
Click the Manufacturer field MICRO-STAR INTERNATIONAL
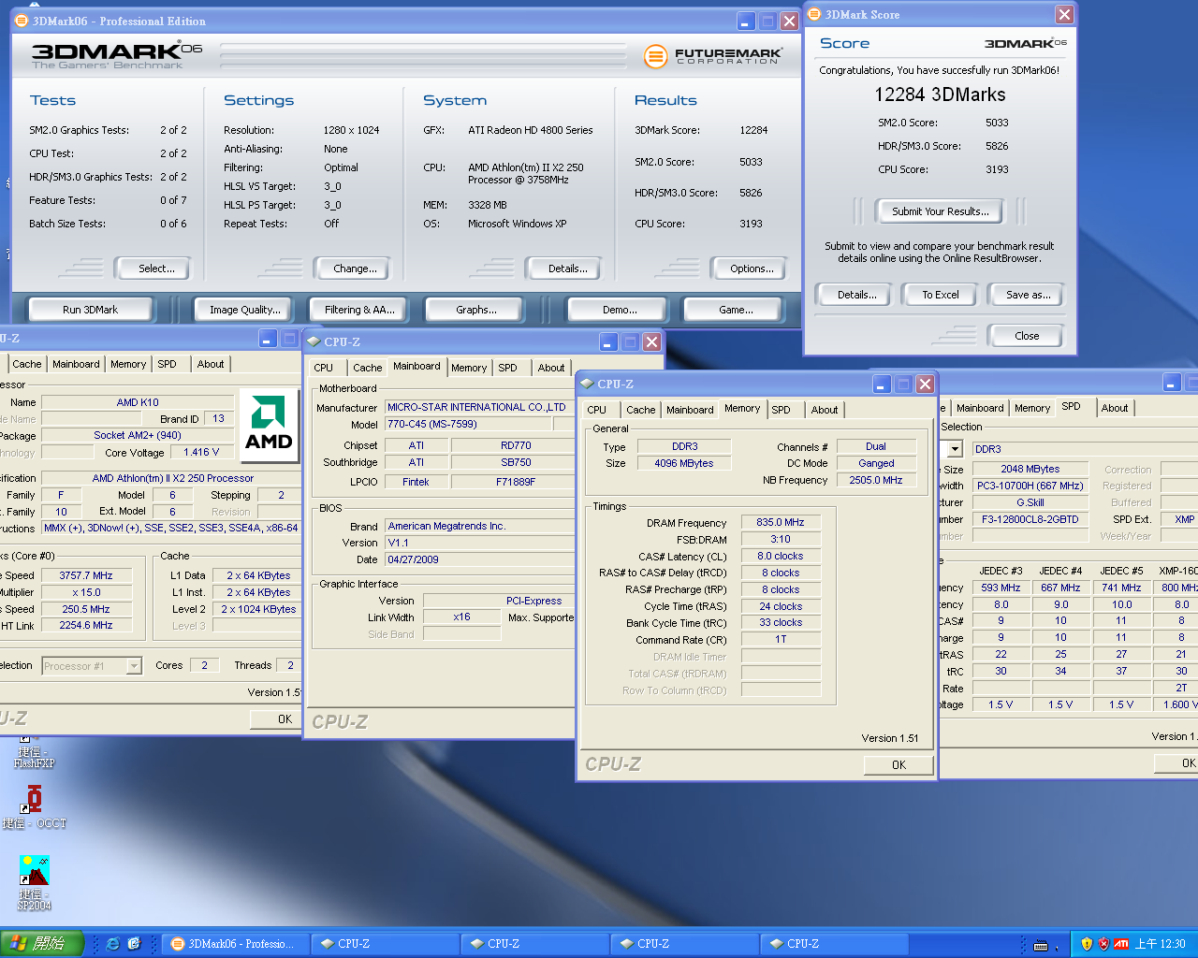click(x=479, y=407)
